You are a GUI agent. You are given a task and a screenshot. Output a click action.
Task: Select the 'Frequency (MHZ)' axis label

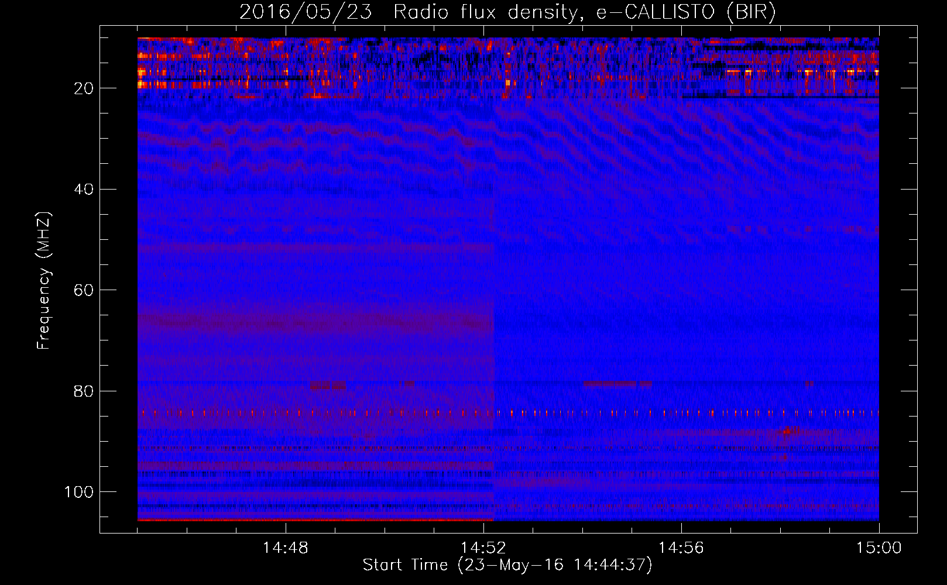point(44,281)
